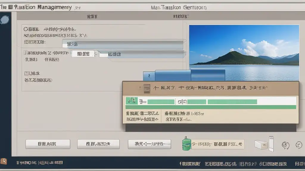Select the darkest blue tab over the lake image
This screenshot has height=171, width=305.
pyautogui.click(x=208, y=75)
